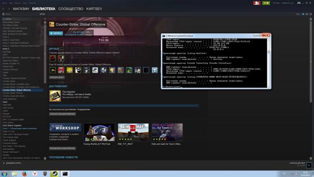
Task: Switch to cmd.exe via taskbar icon
Action: (x=65, y=174)
